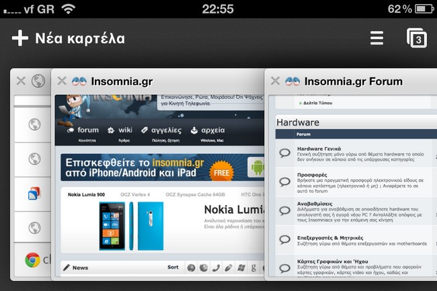Tap the phone handset Sort filter icon
This screenshot has height=291, width=437.
point(216,268)
